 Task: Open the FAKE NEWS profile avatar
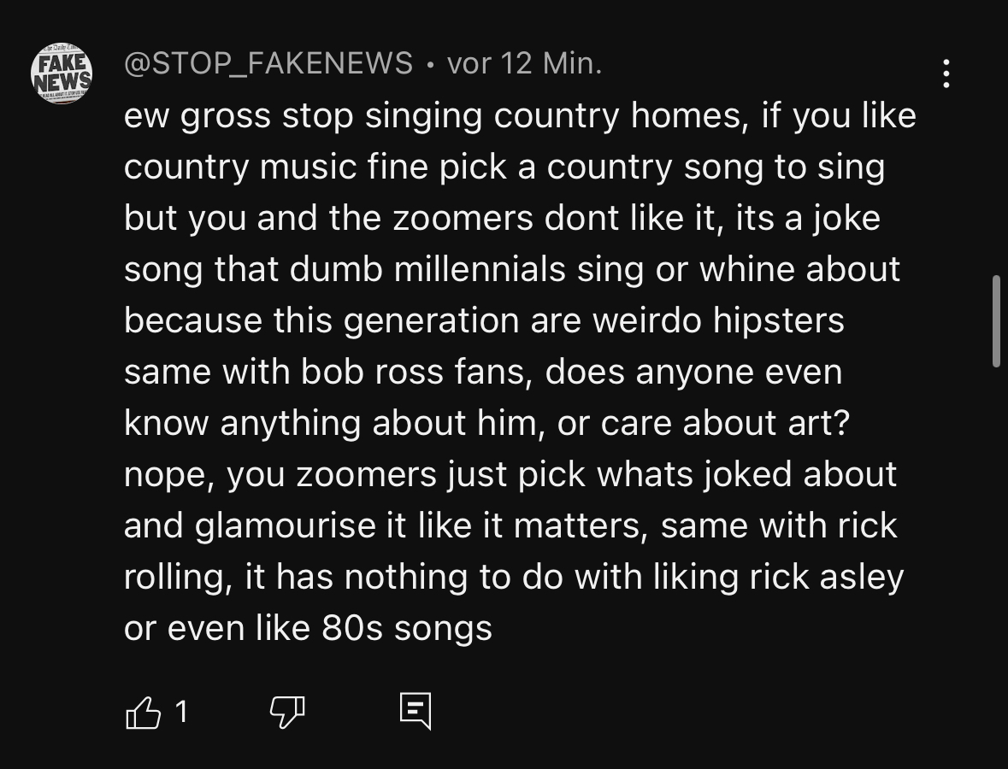point(62,73)
